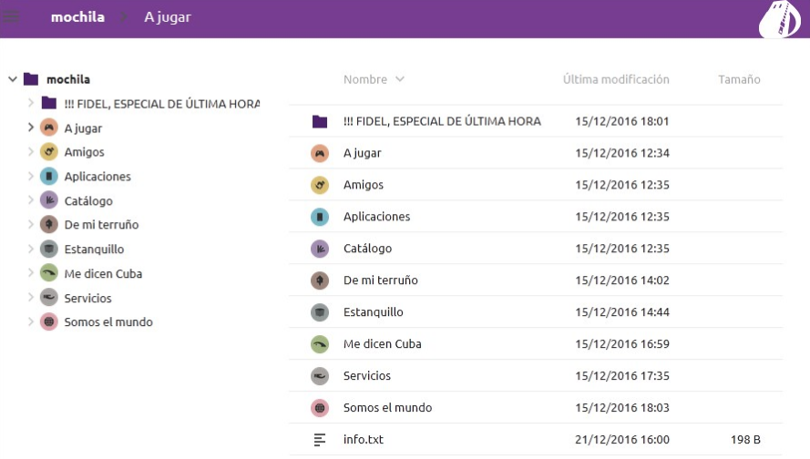Sort by Última modificación column
Screen dimensions: 810x459
[x=616, y=80]
